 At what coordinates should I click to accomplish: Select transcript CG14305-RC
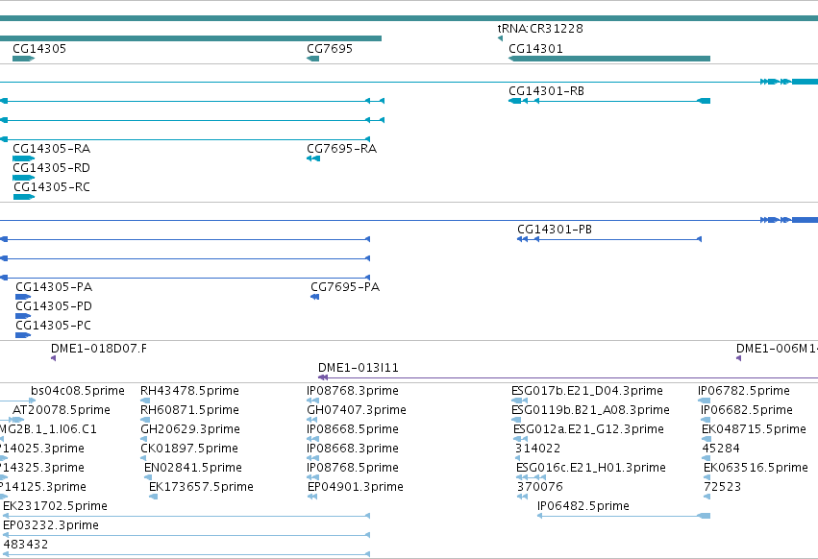coord(52,186)
